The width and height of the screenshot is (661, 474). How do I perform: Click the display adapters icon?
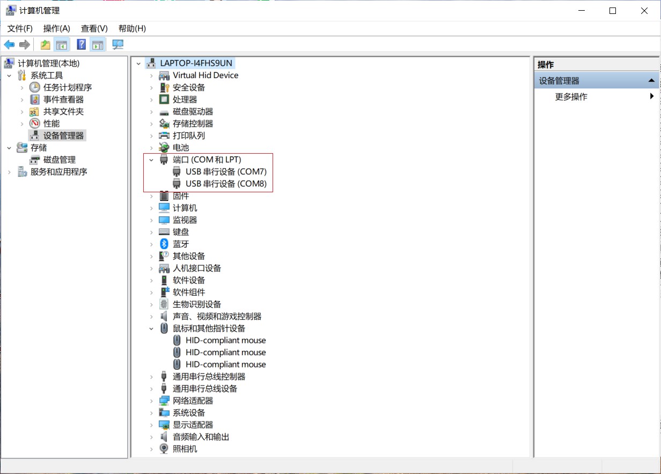tap(164, 425)
